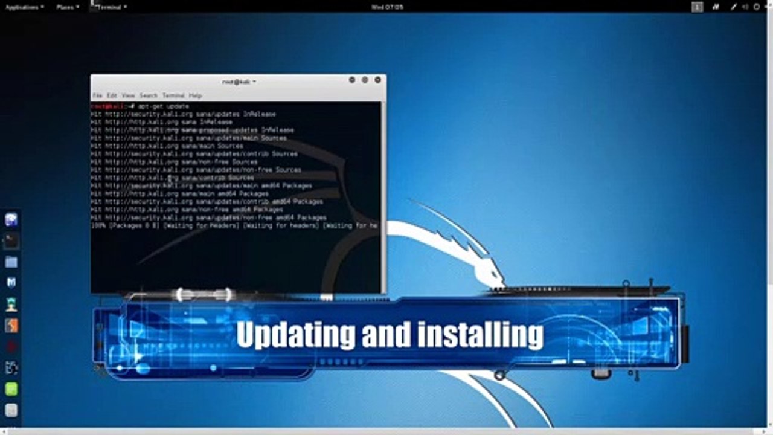Click the workspace indicator showing 1
Image resolution: width=773 pixels, height=435 pixels.
pos(698,7)
